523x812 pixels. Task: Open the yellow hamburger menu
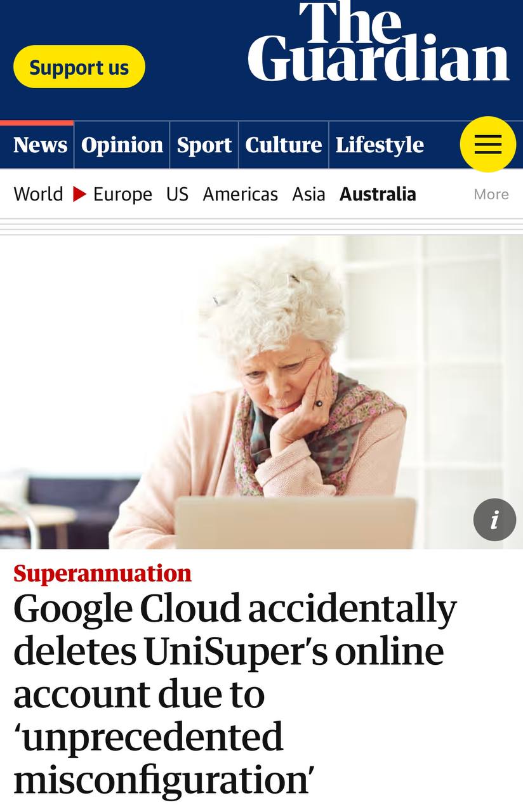[x=487, y=145]
